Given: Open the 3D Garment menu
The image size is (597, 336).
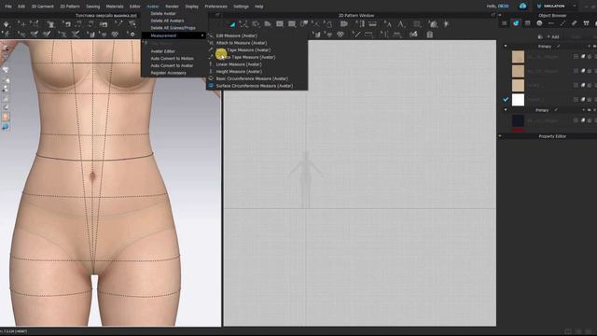Looking at the screenshot, I should [x=42, y=7].
